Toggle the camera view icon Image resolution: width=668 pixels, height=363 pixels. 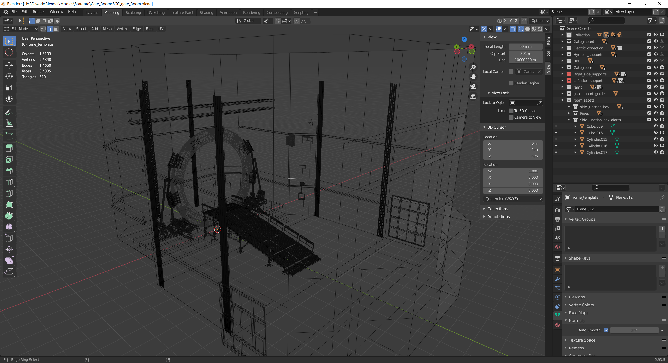(x=473, y=87)
